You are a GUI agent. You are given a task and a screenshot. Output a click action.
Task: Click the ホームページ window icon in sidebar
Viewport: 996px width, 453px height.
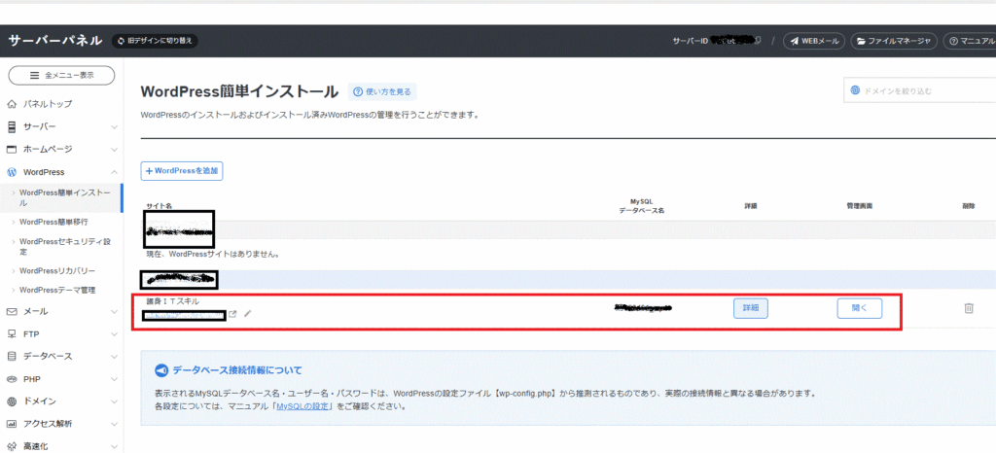[12, 150]
